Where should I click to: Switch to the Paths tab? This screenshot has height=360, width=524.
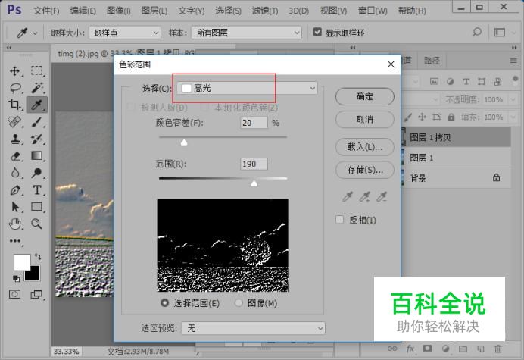(x=432, y=61)
